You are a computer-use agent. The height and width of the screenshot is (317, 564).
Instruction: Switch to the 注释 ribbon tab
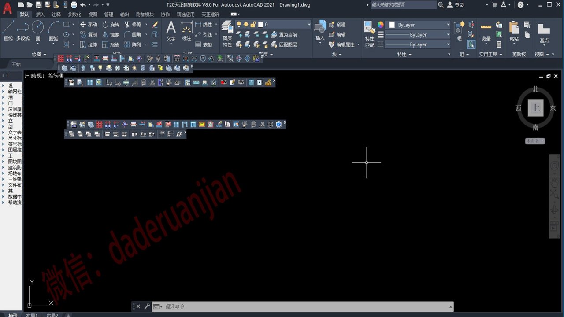pos(56,15)
